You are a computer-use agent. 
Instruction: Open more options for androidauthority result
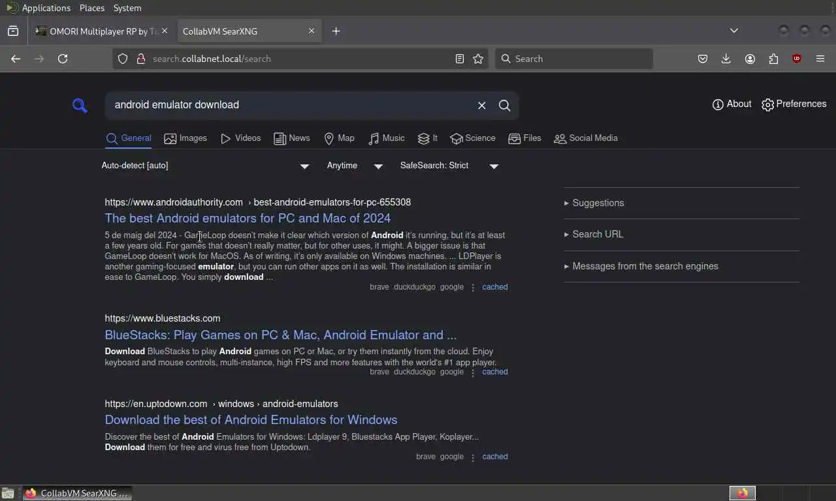click(x=473, y=288)
